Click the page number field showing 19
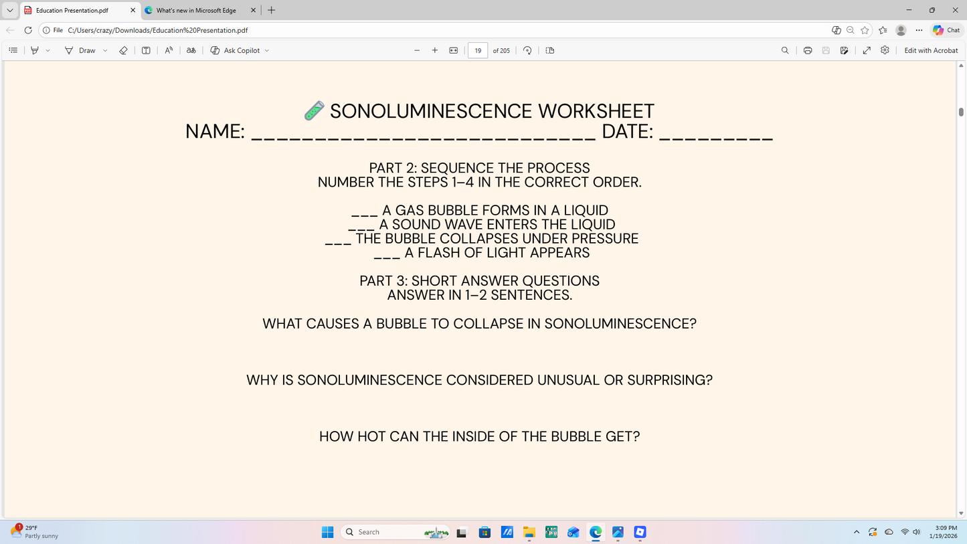Viewport: 967px width, 544px height. 478,50
